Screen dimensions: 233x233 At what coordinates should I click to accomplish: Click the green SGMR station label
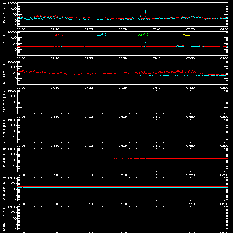(x=142, y=34)
